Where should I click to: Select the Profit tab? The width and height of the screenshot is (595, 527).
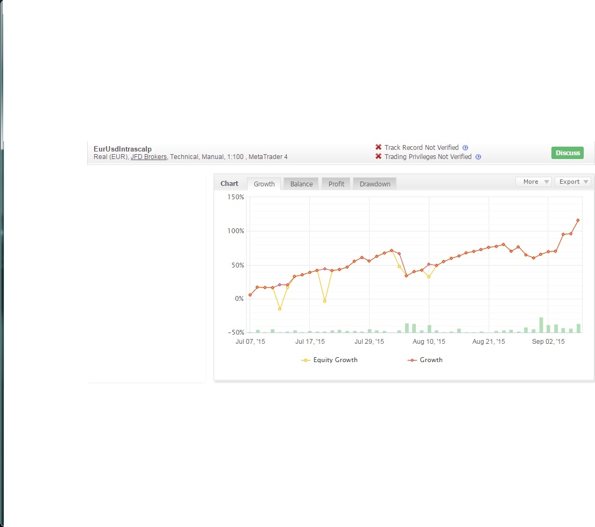[336, 184]
